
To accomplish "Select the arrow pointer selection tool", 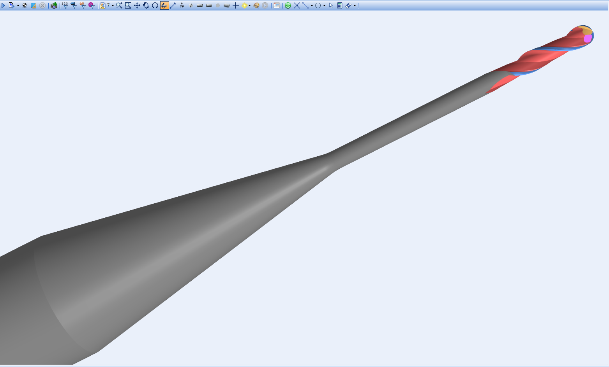I will (x=331, y=5).
